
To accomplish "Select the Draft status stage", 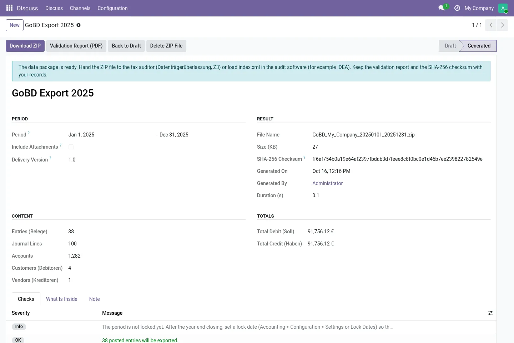I will [x=449, y=46].
